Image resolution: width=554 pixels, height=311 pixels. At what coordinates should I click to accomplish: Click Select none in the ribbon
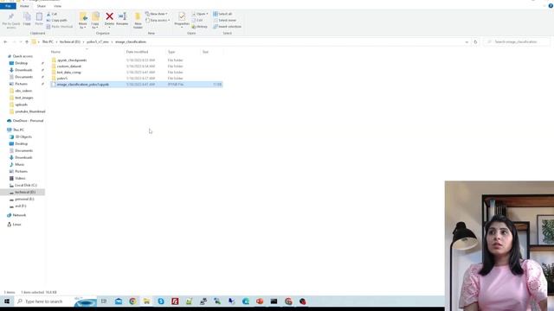pos(225,21)
